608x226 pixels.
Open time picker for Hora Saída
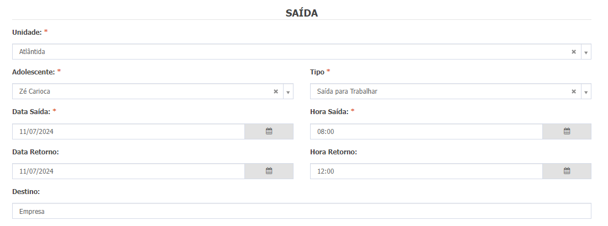click(x=567, y=131)
